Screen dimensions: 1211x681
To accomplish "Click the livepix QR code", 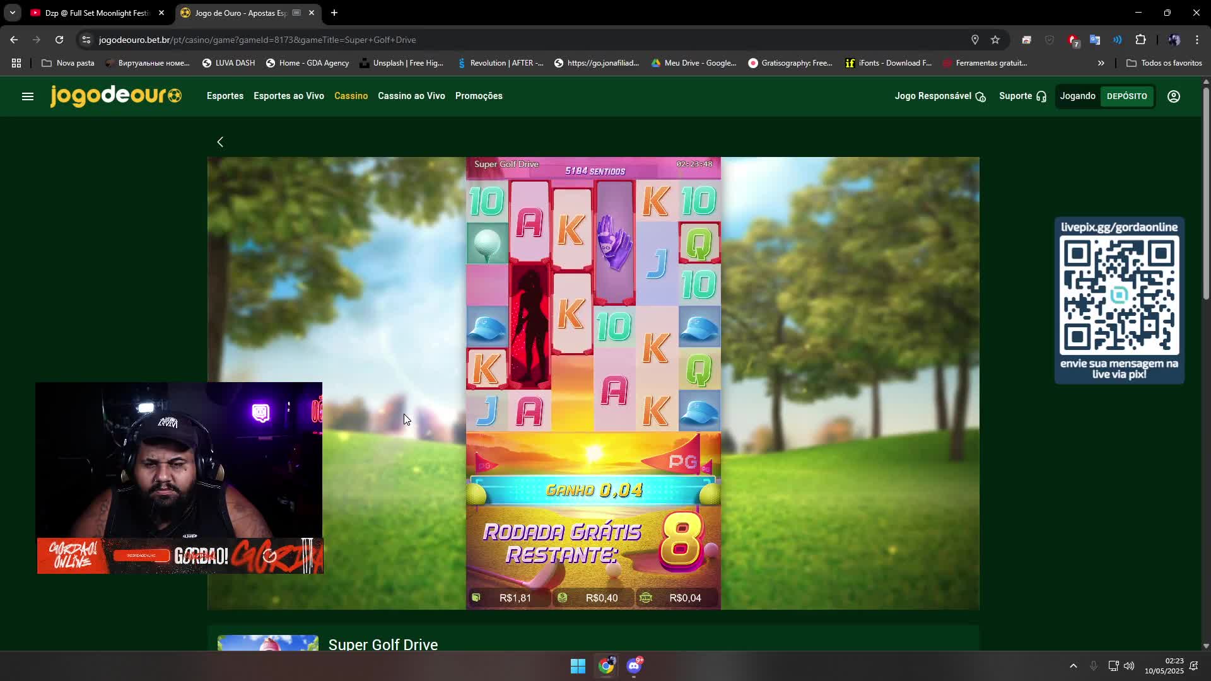I will coord(1120,296).
